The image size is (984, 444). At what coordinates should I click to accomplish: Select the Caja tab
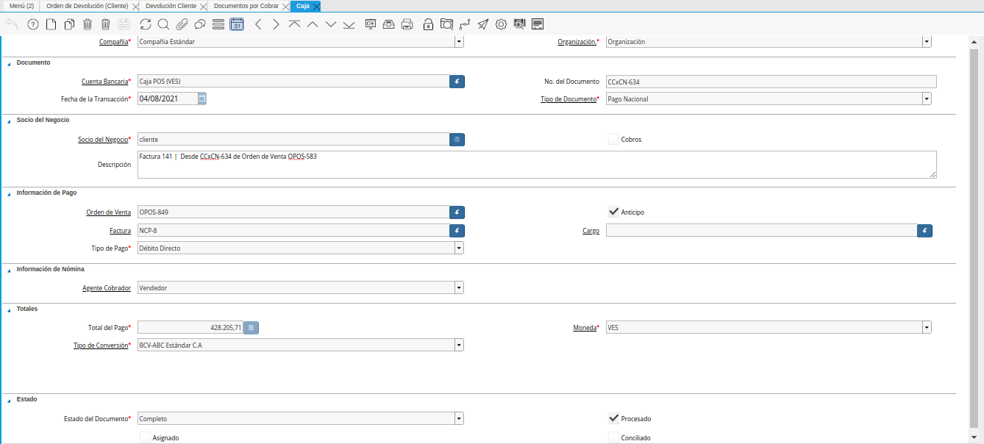pyautogui.click(x=302, y=6)
